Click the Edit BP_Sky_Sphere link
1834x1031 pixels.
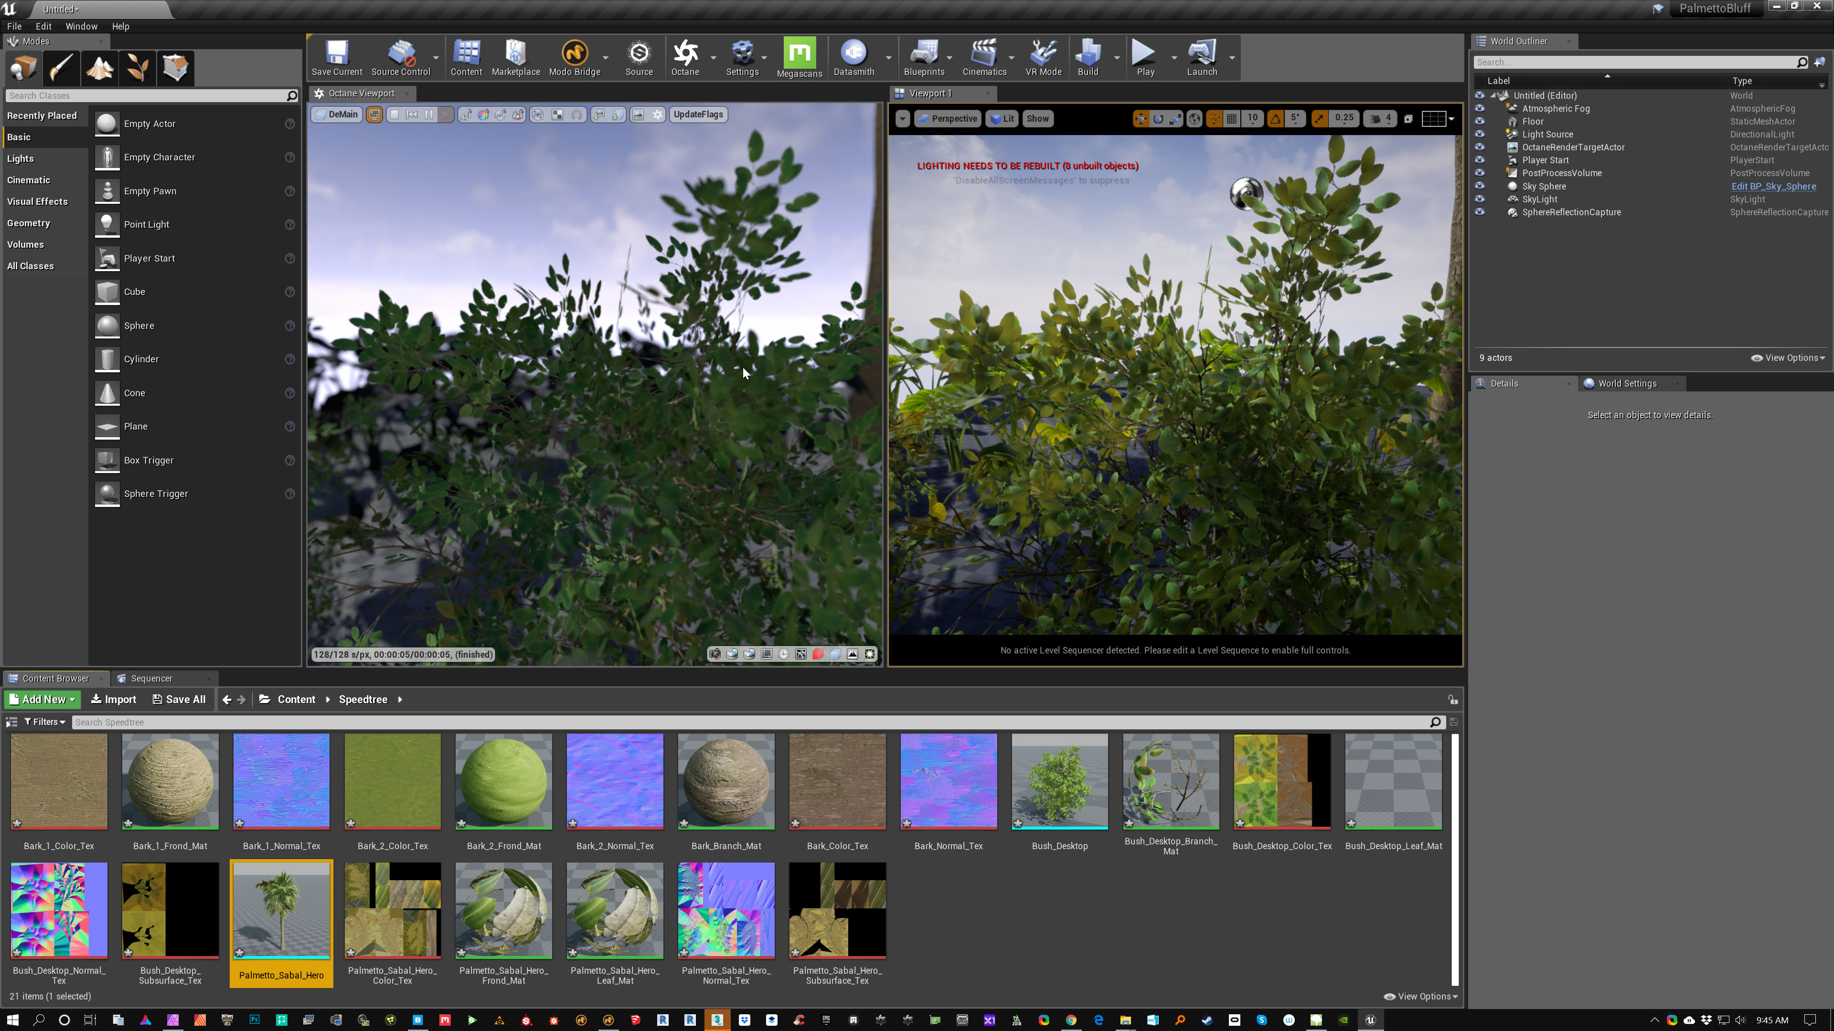click(1773, 187)
